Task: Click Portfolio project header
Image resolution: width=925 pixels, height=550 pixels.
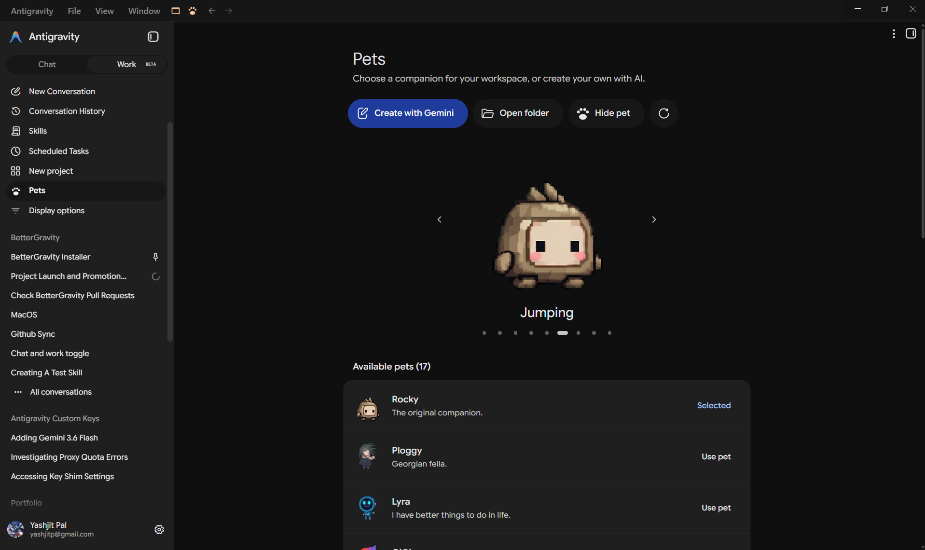Action: click(x=26, y=503)
